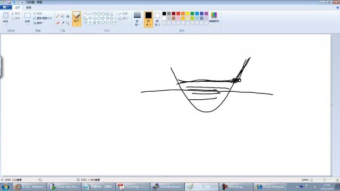Click the zoom in plus button
The height and width of the screenshot is (191, 340).
click(x=337, y=180)
